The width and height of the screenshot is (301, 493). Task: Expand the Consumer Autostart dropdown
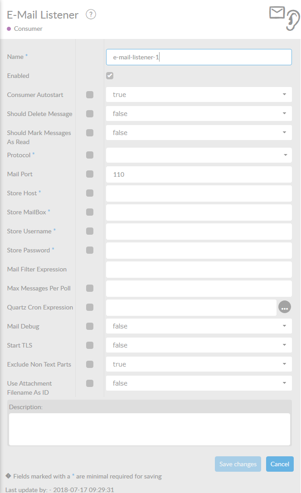(199, 95)
